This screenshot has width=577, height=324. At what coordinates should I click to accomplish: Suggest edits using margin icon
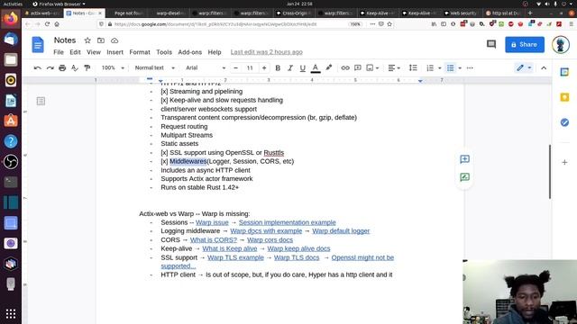[464, 177]
